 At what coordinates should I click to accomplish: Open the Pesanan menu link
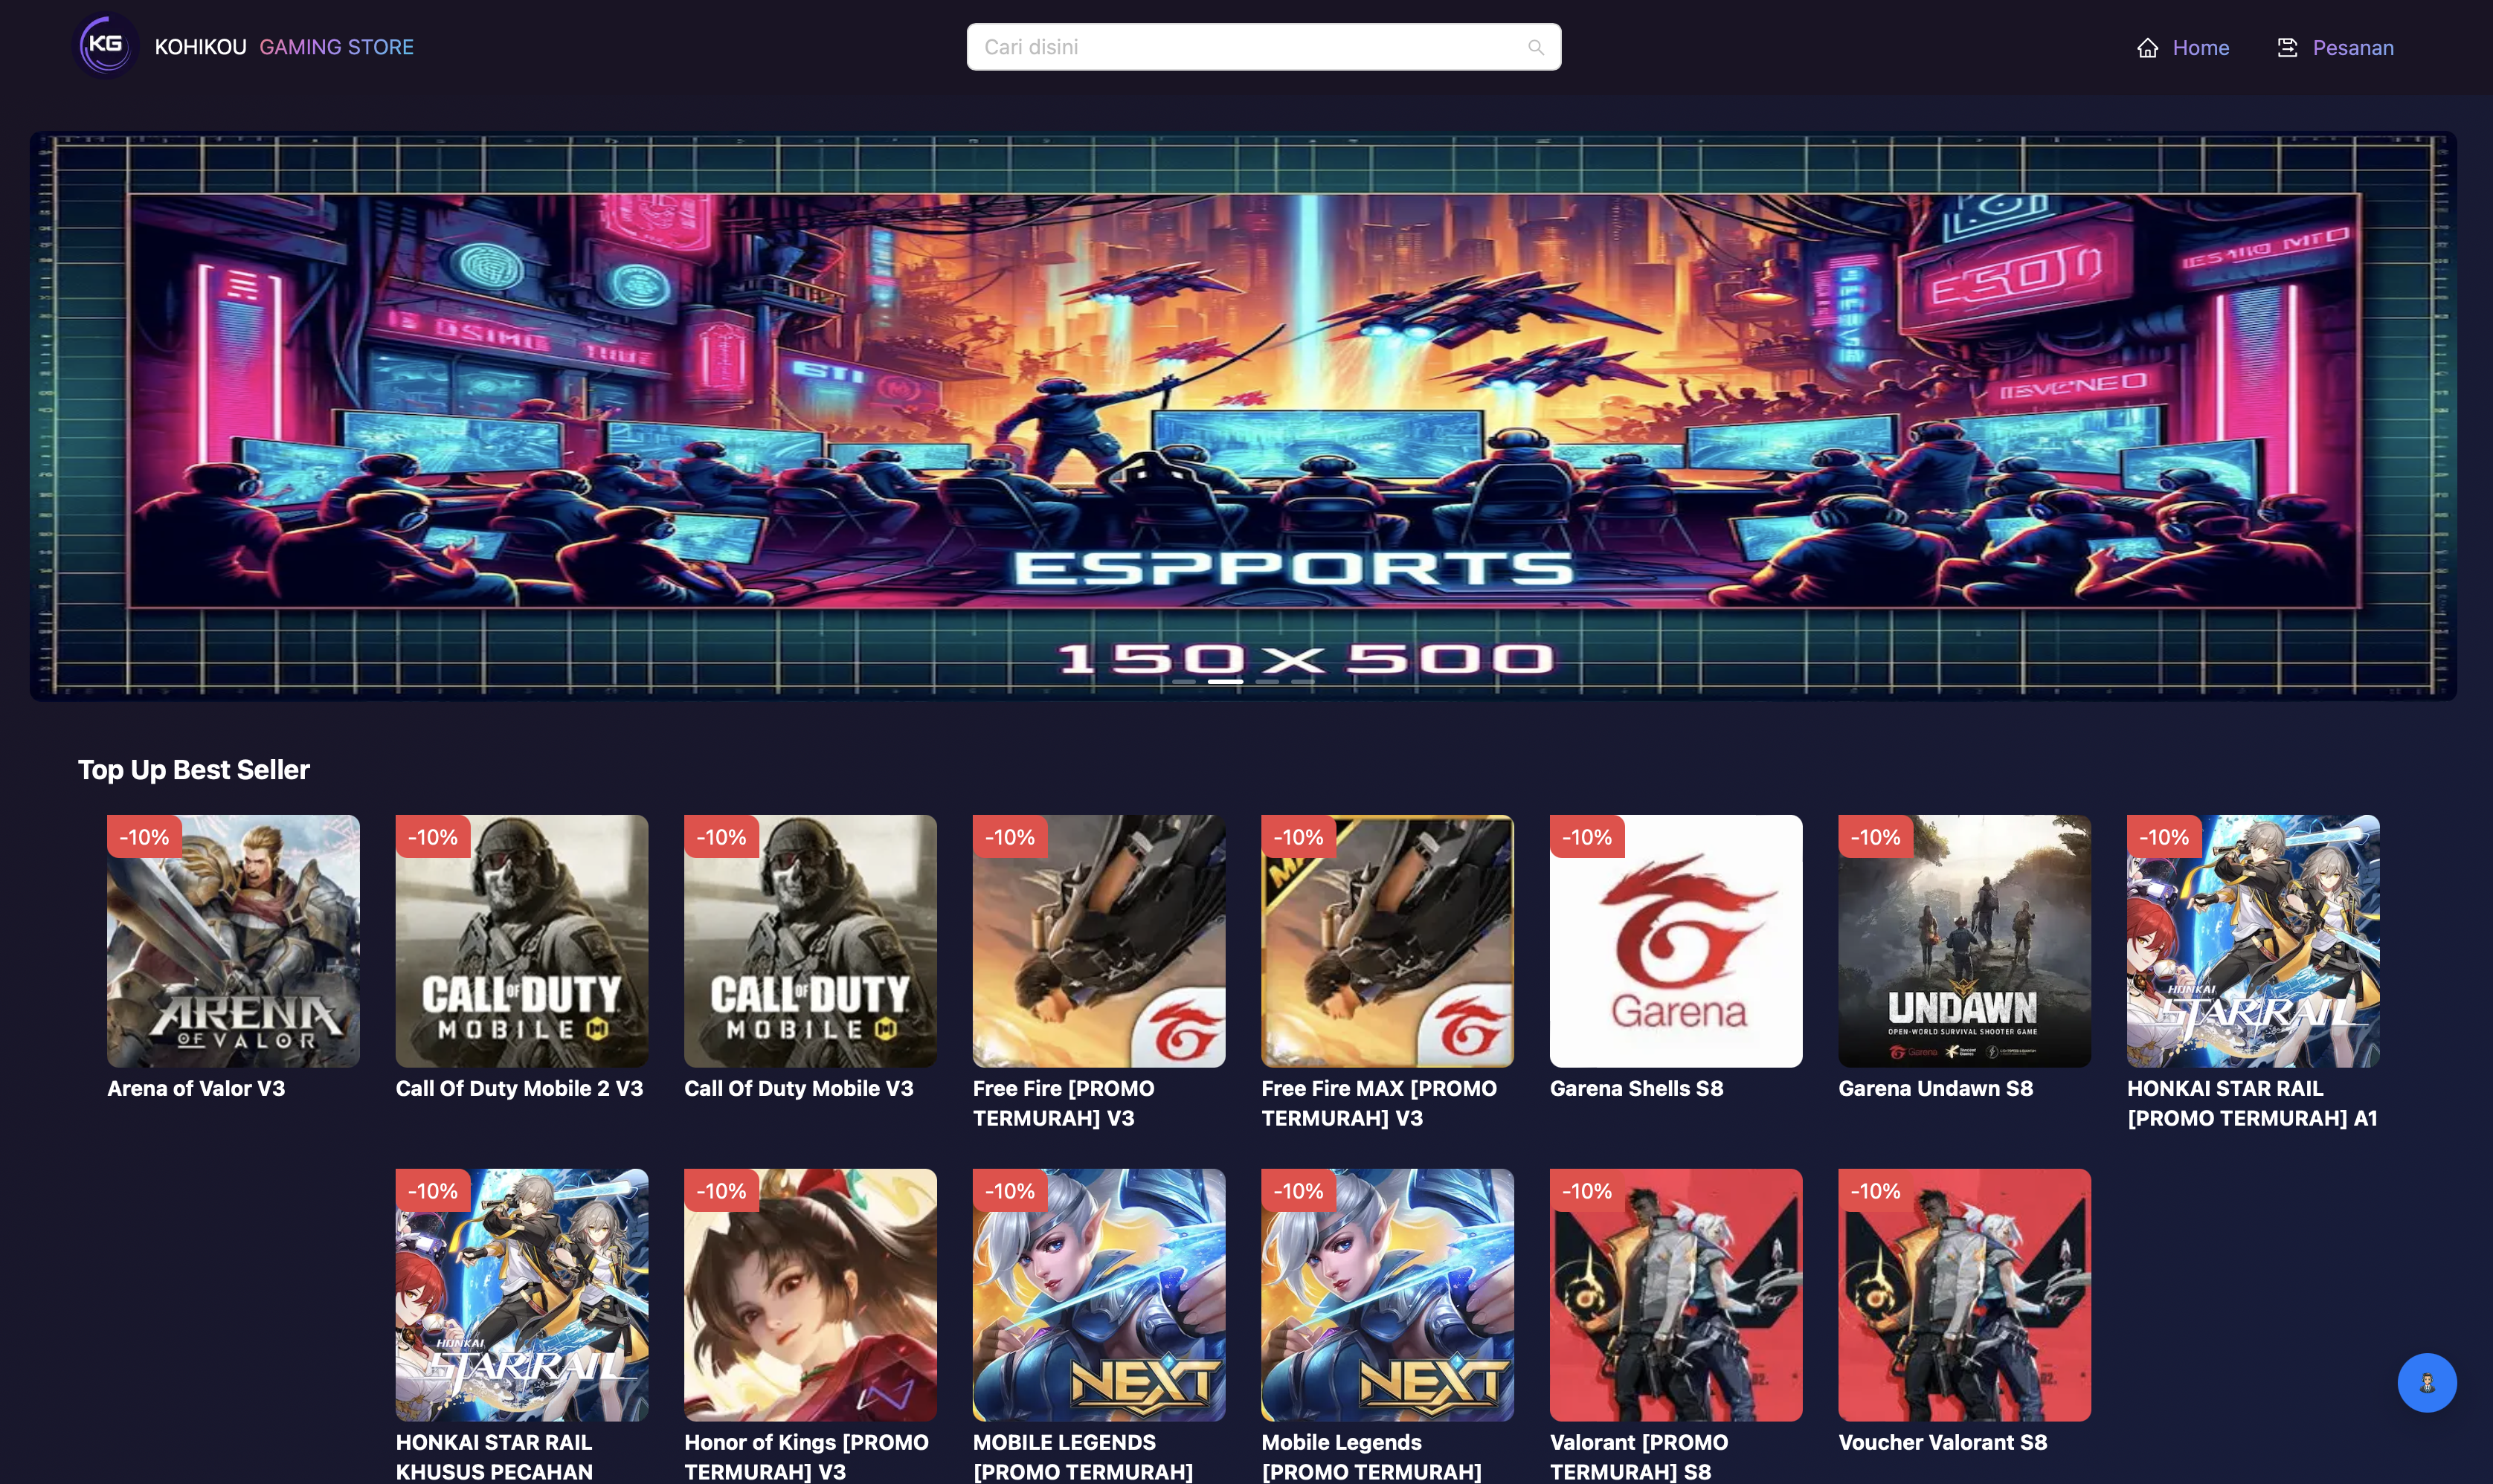click(2352, 48)
